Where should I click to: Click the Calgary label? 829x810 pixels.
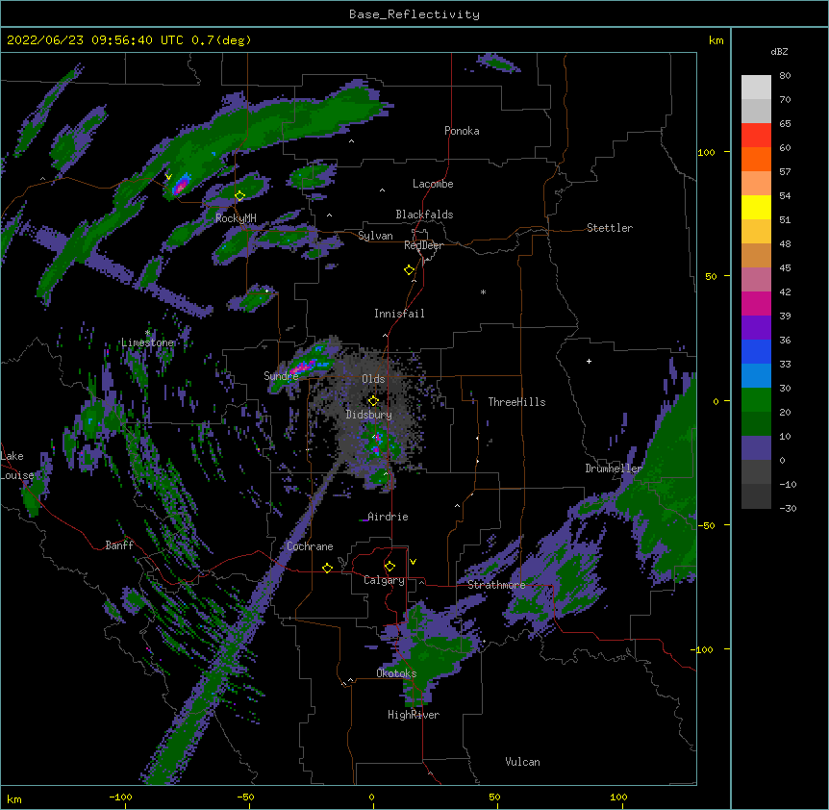click(x=384, y=580)
